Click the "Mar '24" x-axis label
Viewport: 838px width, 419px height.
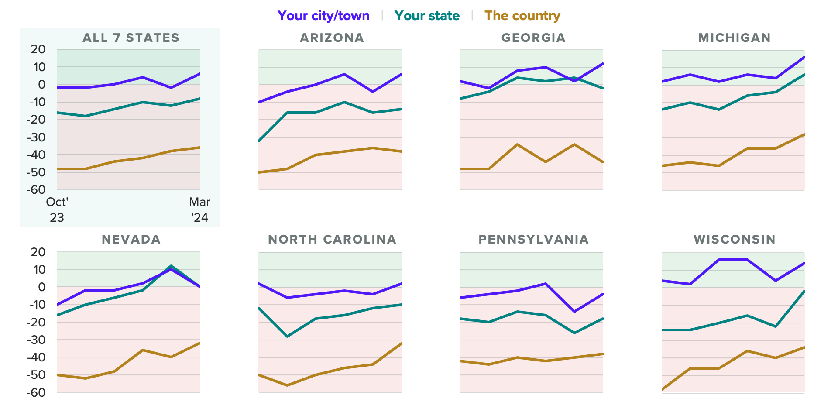pyautogui.click(x=199, y=209)
